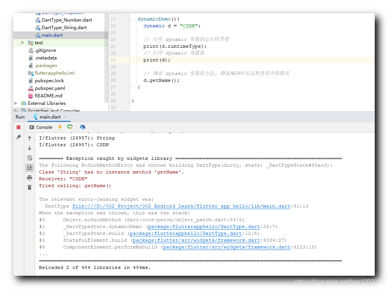Viewport: 388px width, 289px height.
Task: Open .gitignore file
Action: pos(45,50)
